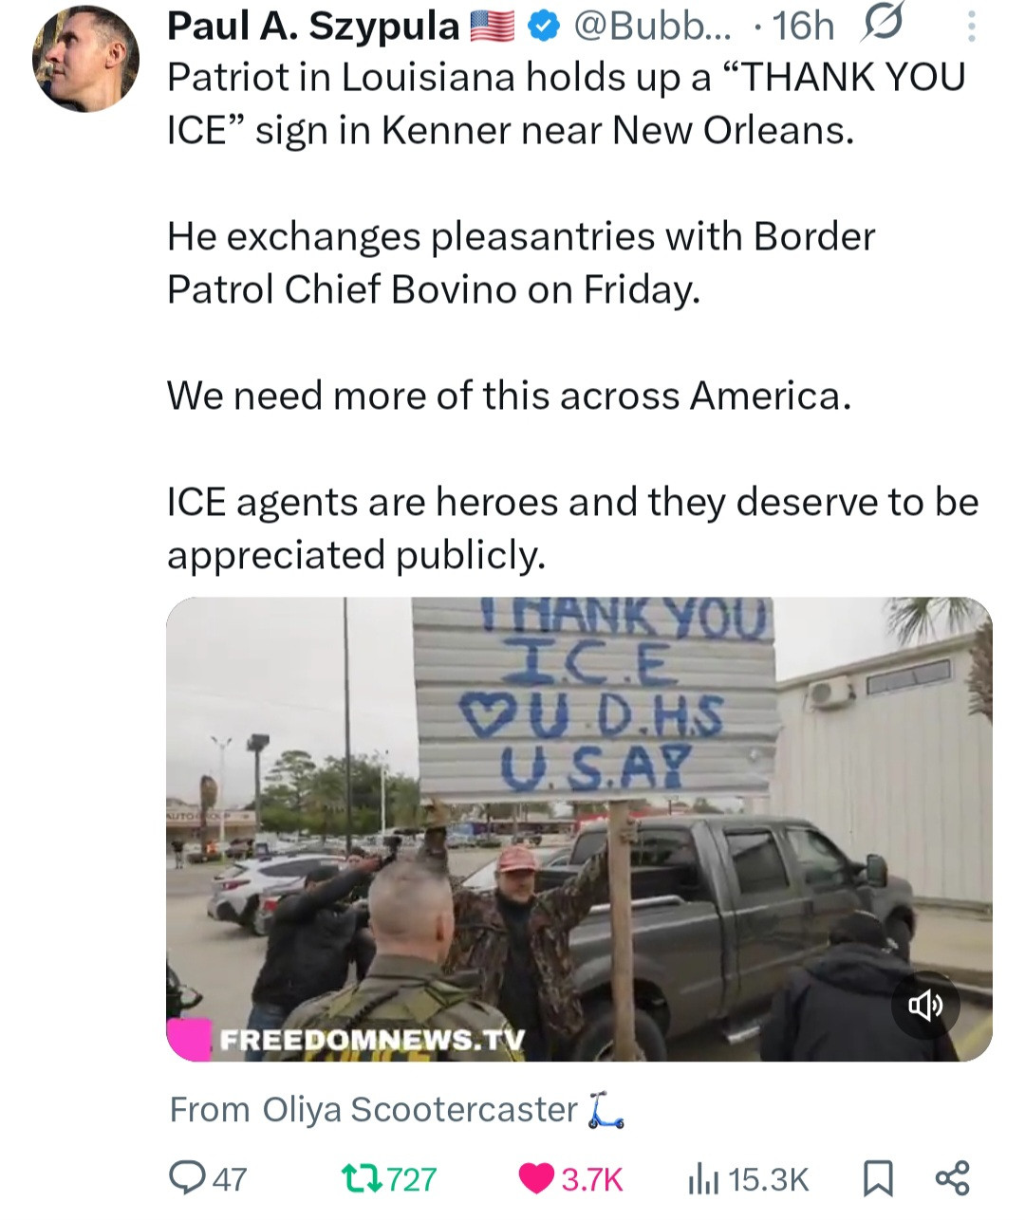Play the Thank You ICE video

click(579, 828)
